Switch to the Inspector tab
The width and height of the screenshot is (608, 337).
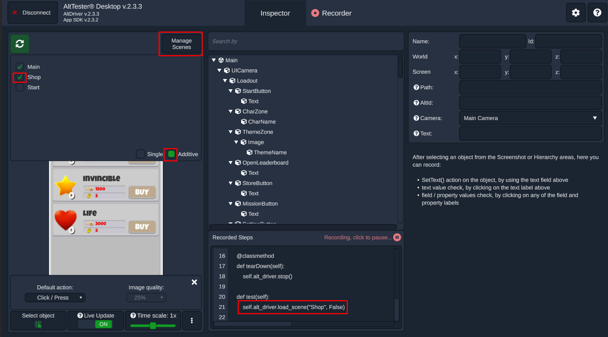coord(275,13)
